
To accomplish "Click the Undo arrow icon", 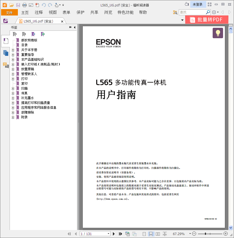I will [x=44, y=5].
